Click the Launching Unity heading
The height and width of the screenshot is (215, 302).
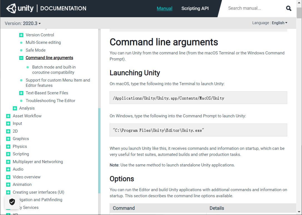click(135, 73)
